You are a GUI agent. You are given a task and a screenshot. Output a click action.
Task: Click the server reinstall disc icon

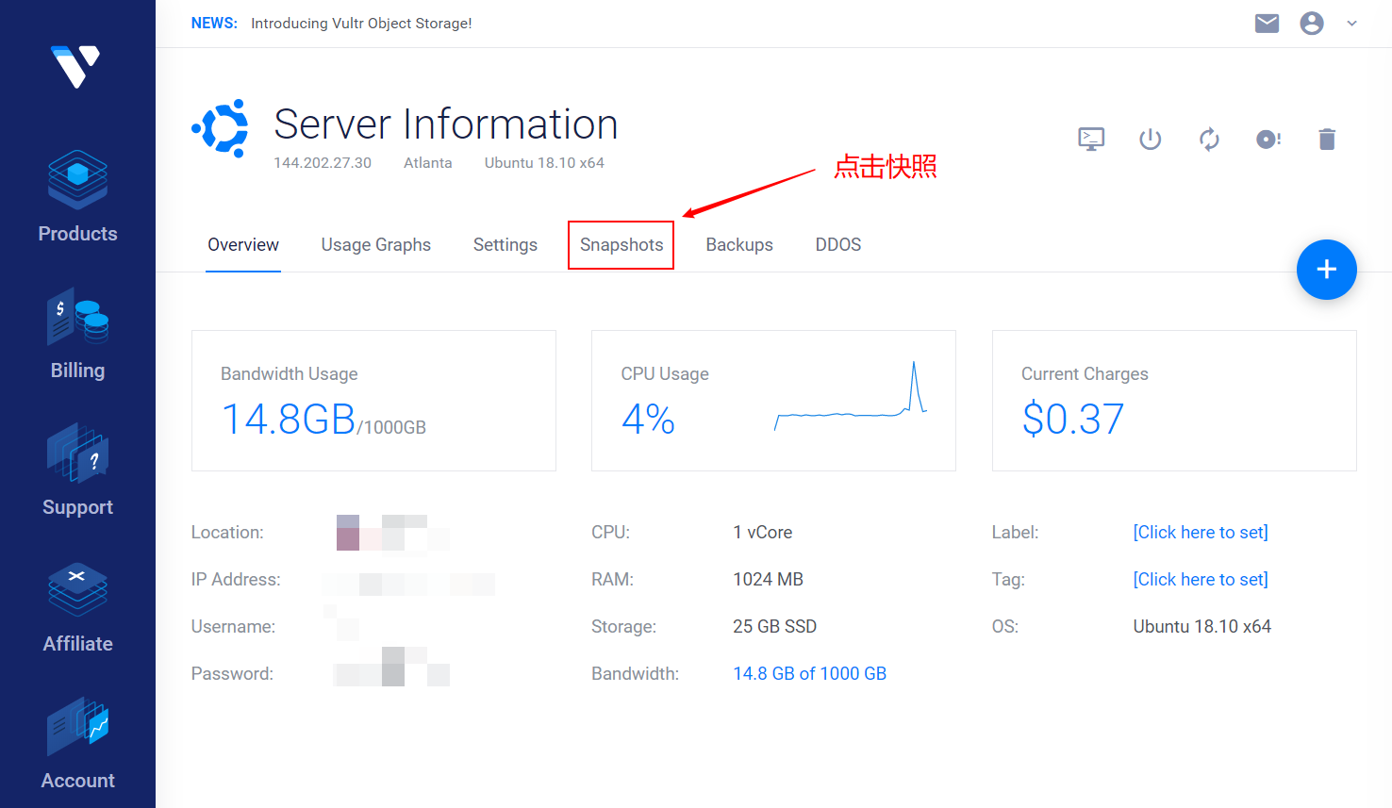[1268, 140]
